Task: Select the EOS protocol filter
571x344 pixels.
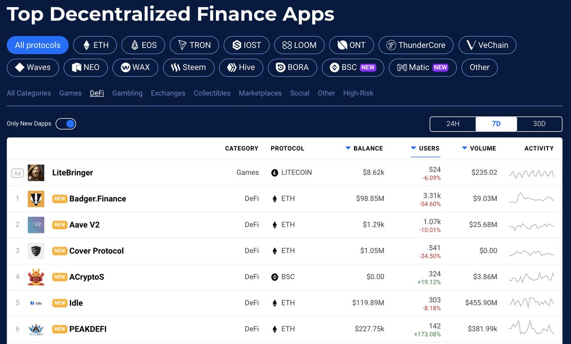Action: [x=143, y=45]
